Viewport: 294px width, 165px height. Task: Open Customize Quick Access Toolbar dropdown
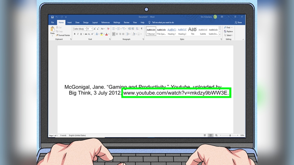66,17
